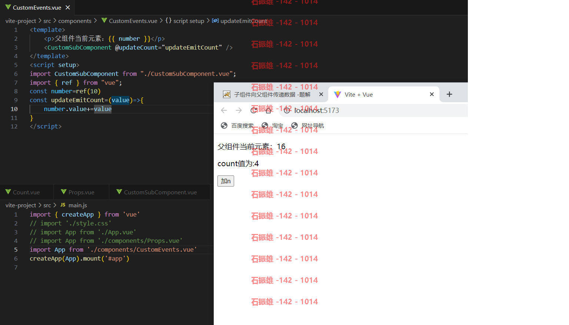Click the curly braces breadcrumb icon

(168, 21)
